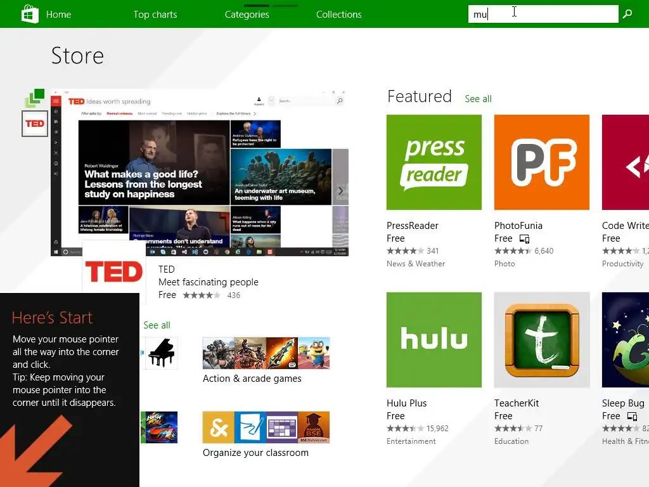Open Top charts in navigation bar
This screenshot has height=487, width=649.
[x=155, y=15]
